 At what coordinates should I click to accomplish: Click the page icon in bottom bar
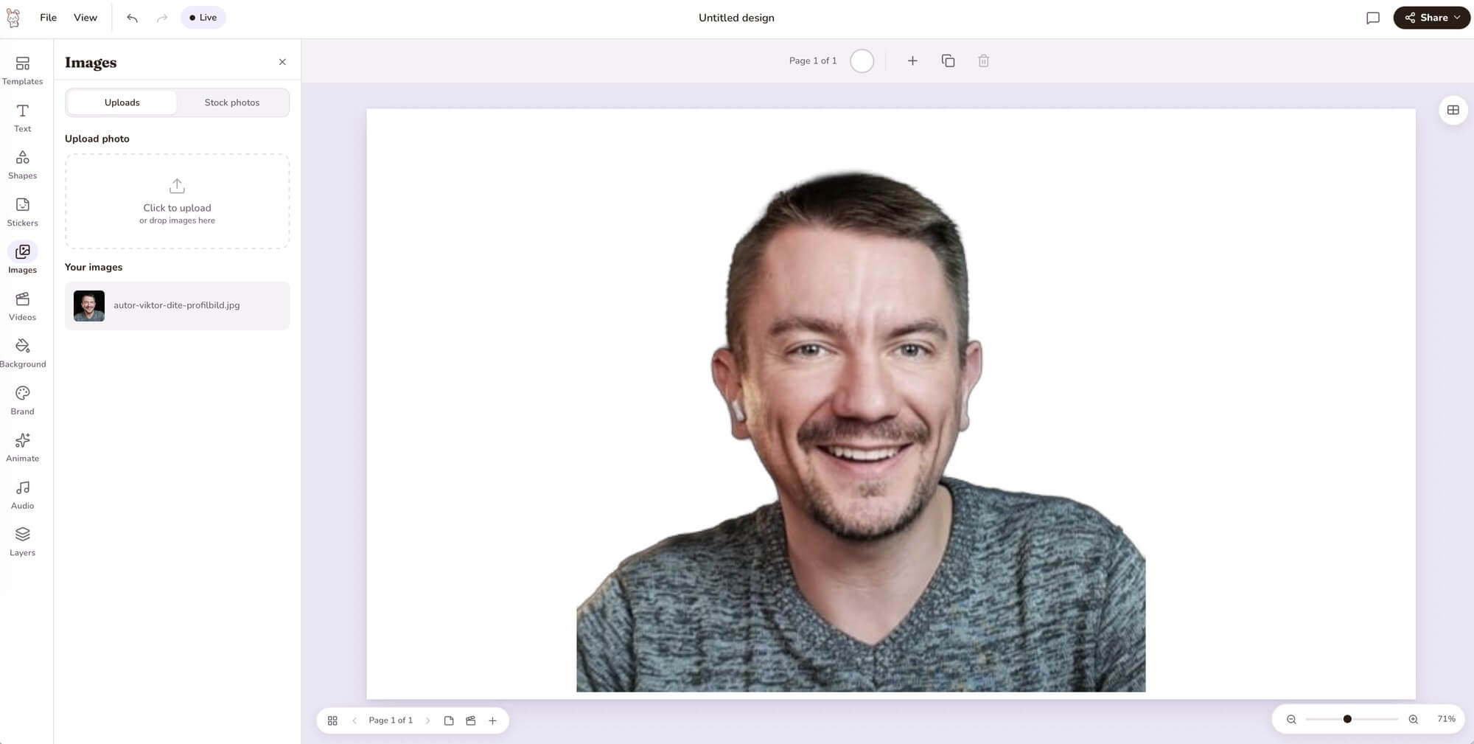(x=449, y=720)
